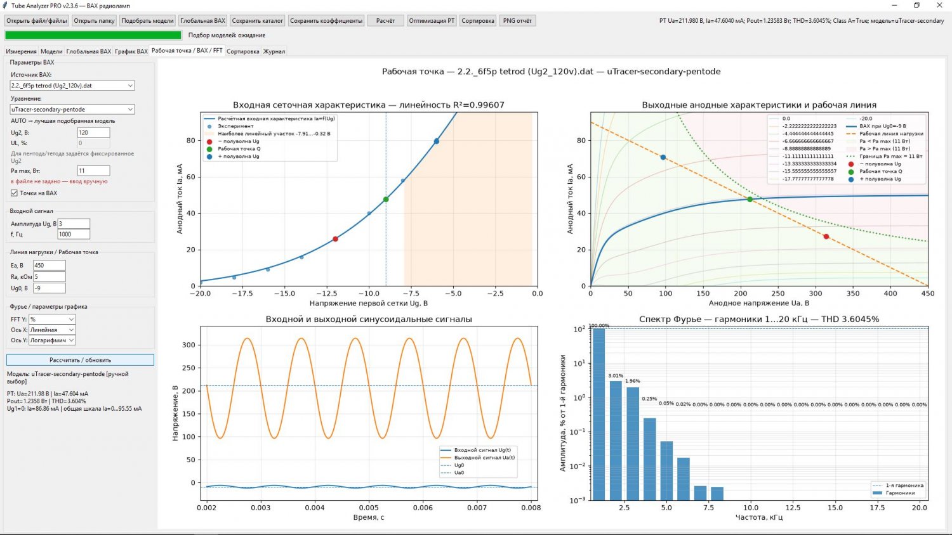
Task: Toggle the 'Точки на ВАХ' checkbox
Action: click(x=14, y=193)
